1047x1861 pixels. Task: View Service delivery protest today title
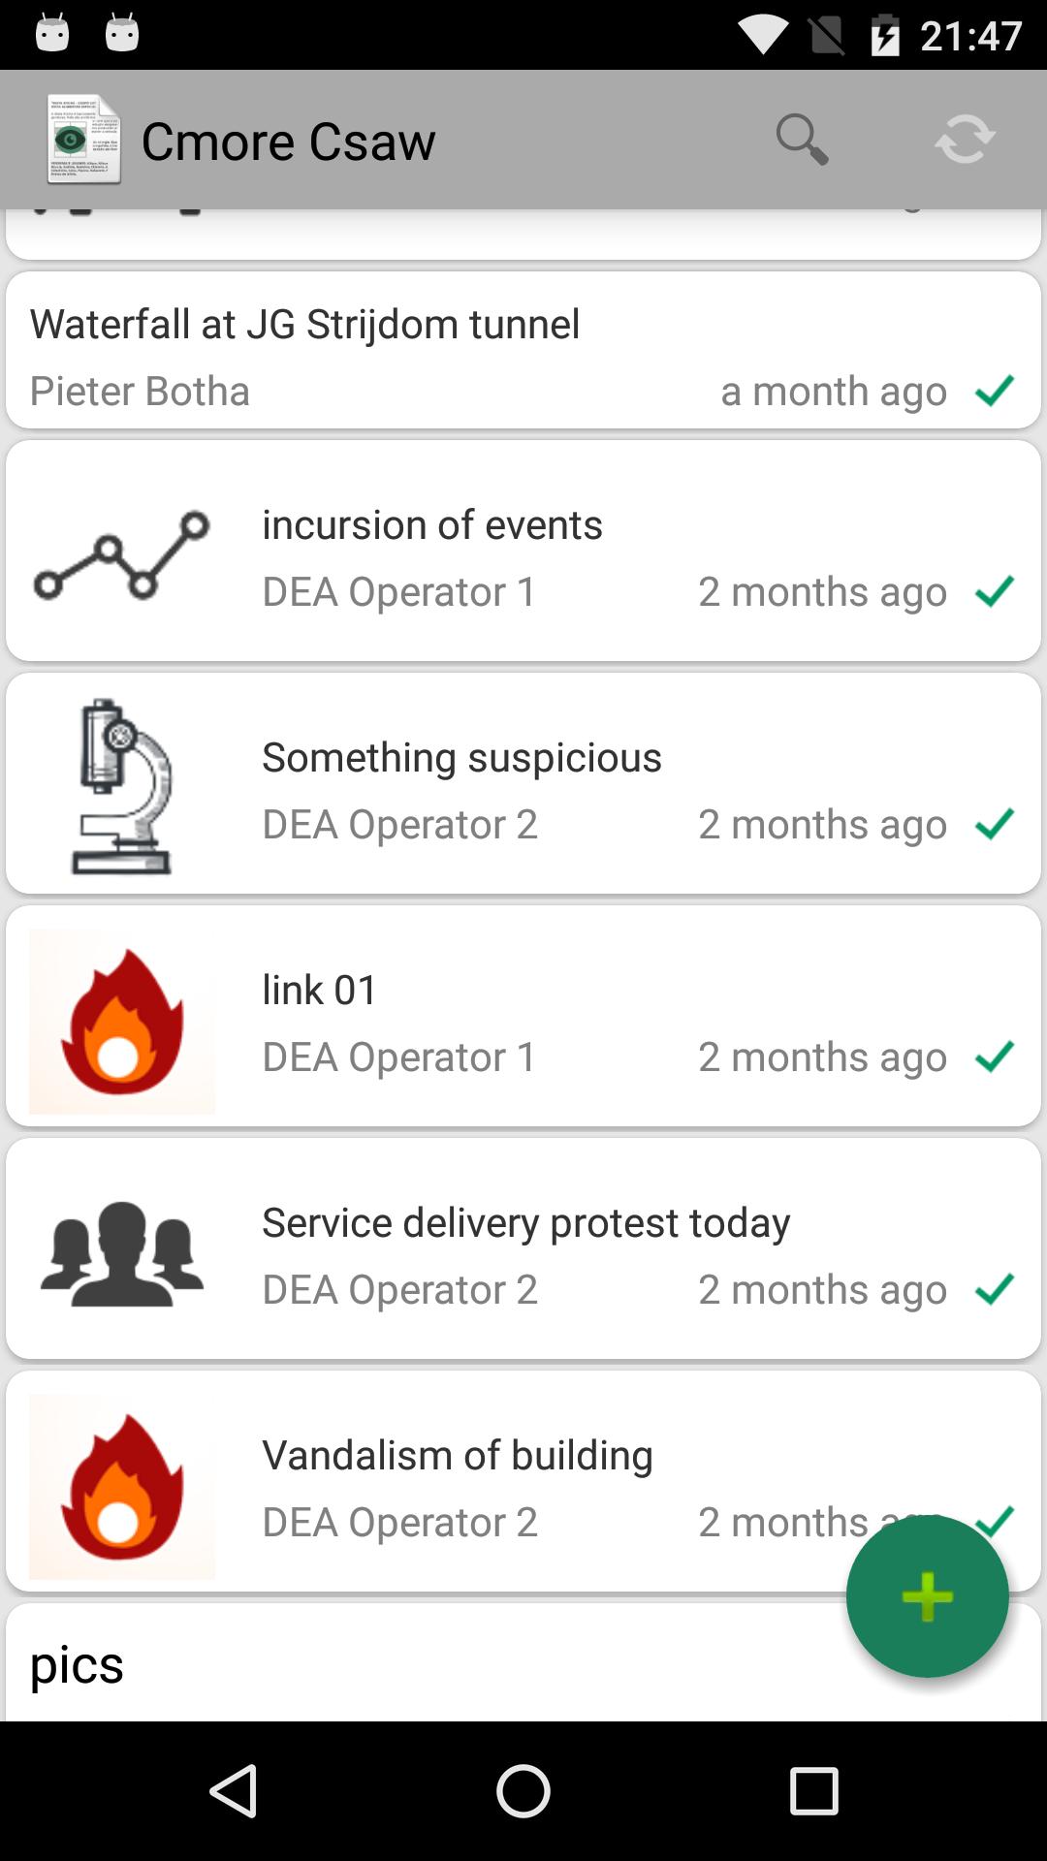tap(525, 1222)
